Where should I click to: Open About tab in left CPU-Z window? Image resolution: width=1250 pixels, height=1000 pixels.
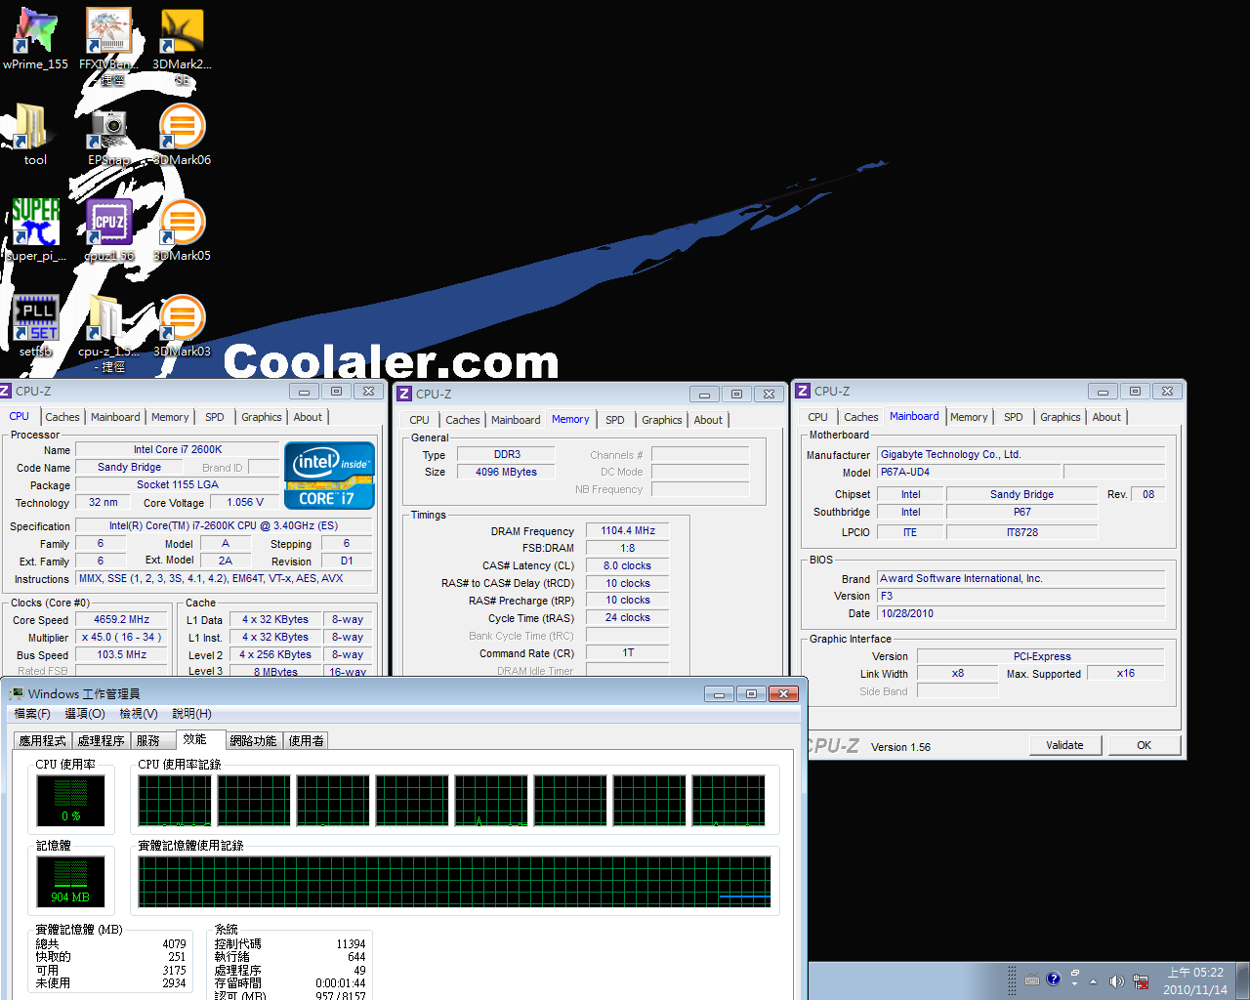(308, 417)
